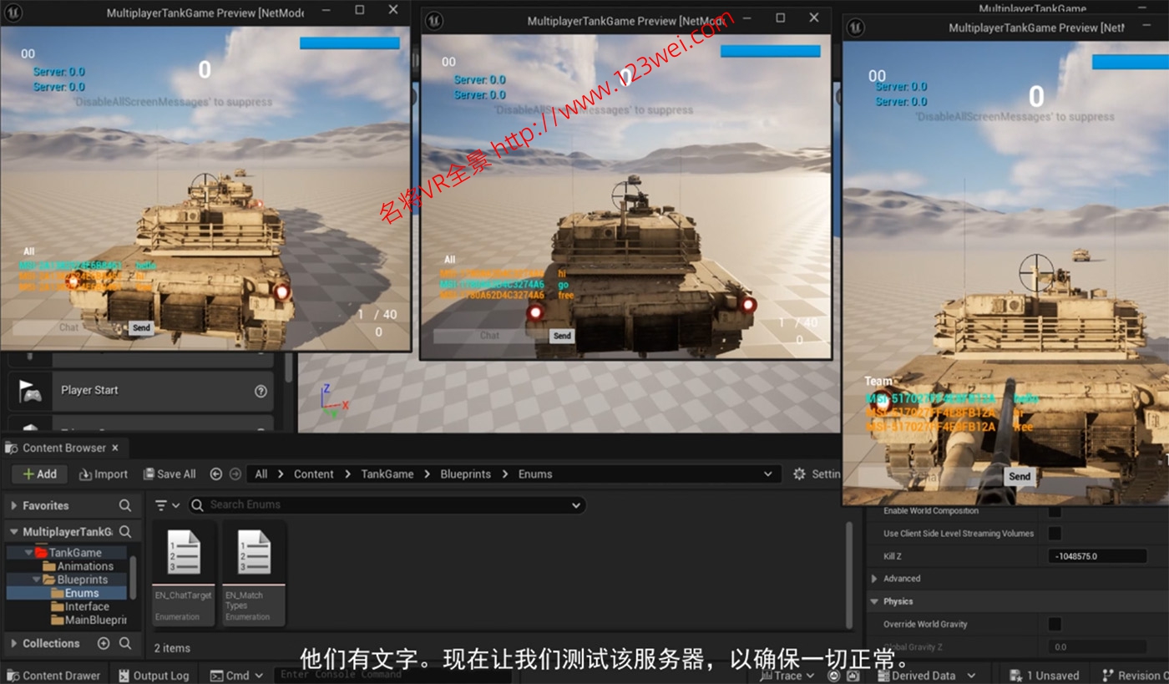Open the Content Browser settings gear
This screenshot has width=1169, height=684.
(x=799, y=474)
